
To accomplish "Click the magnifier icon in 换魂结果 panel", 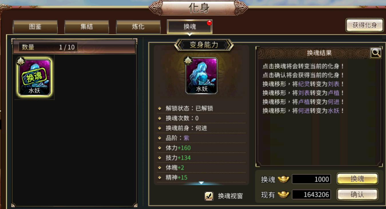I will (376, 53).
